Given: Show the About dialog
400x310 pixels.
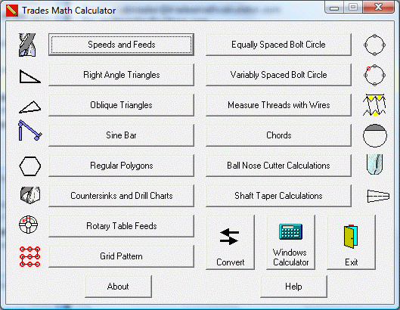Looking at the screenshot, I should 118,287.
